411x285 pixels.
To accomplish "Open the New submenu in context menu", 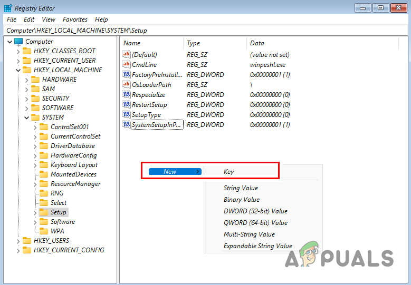I will (175, 171).
